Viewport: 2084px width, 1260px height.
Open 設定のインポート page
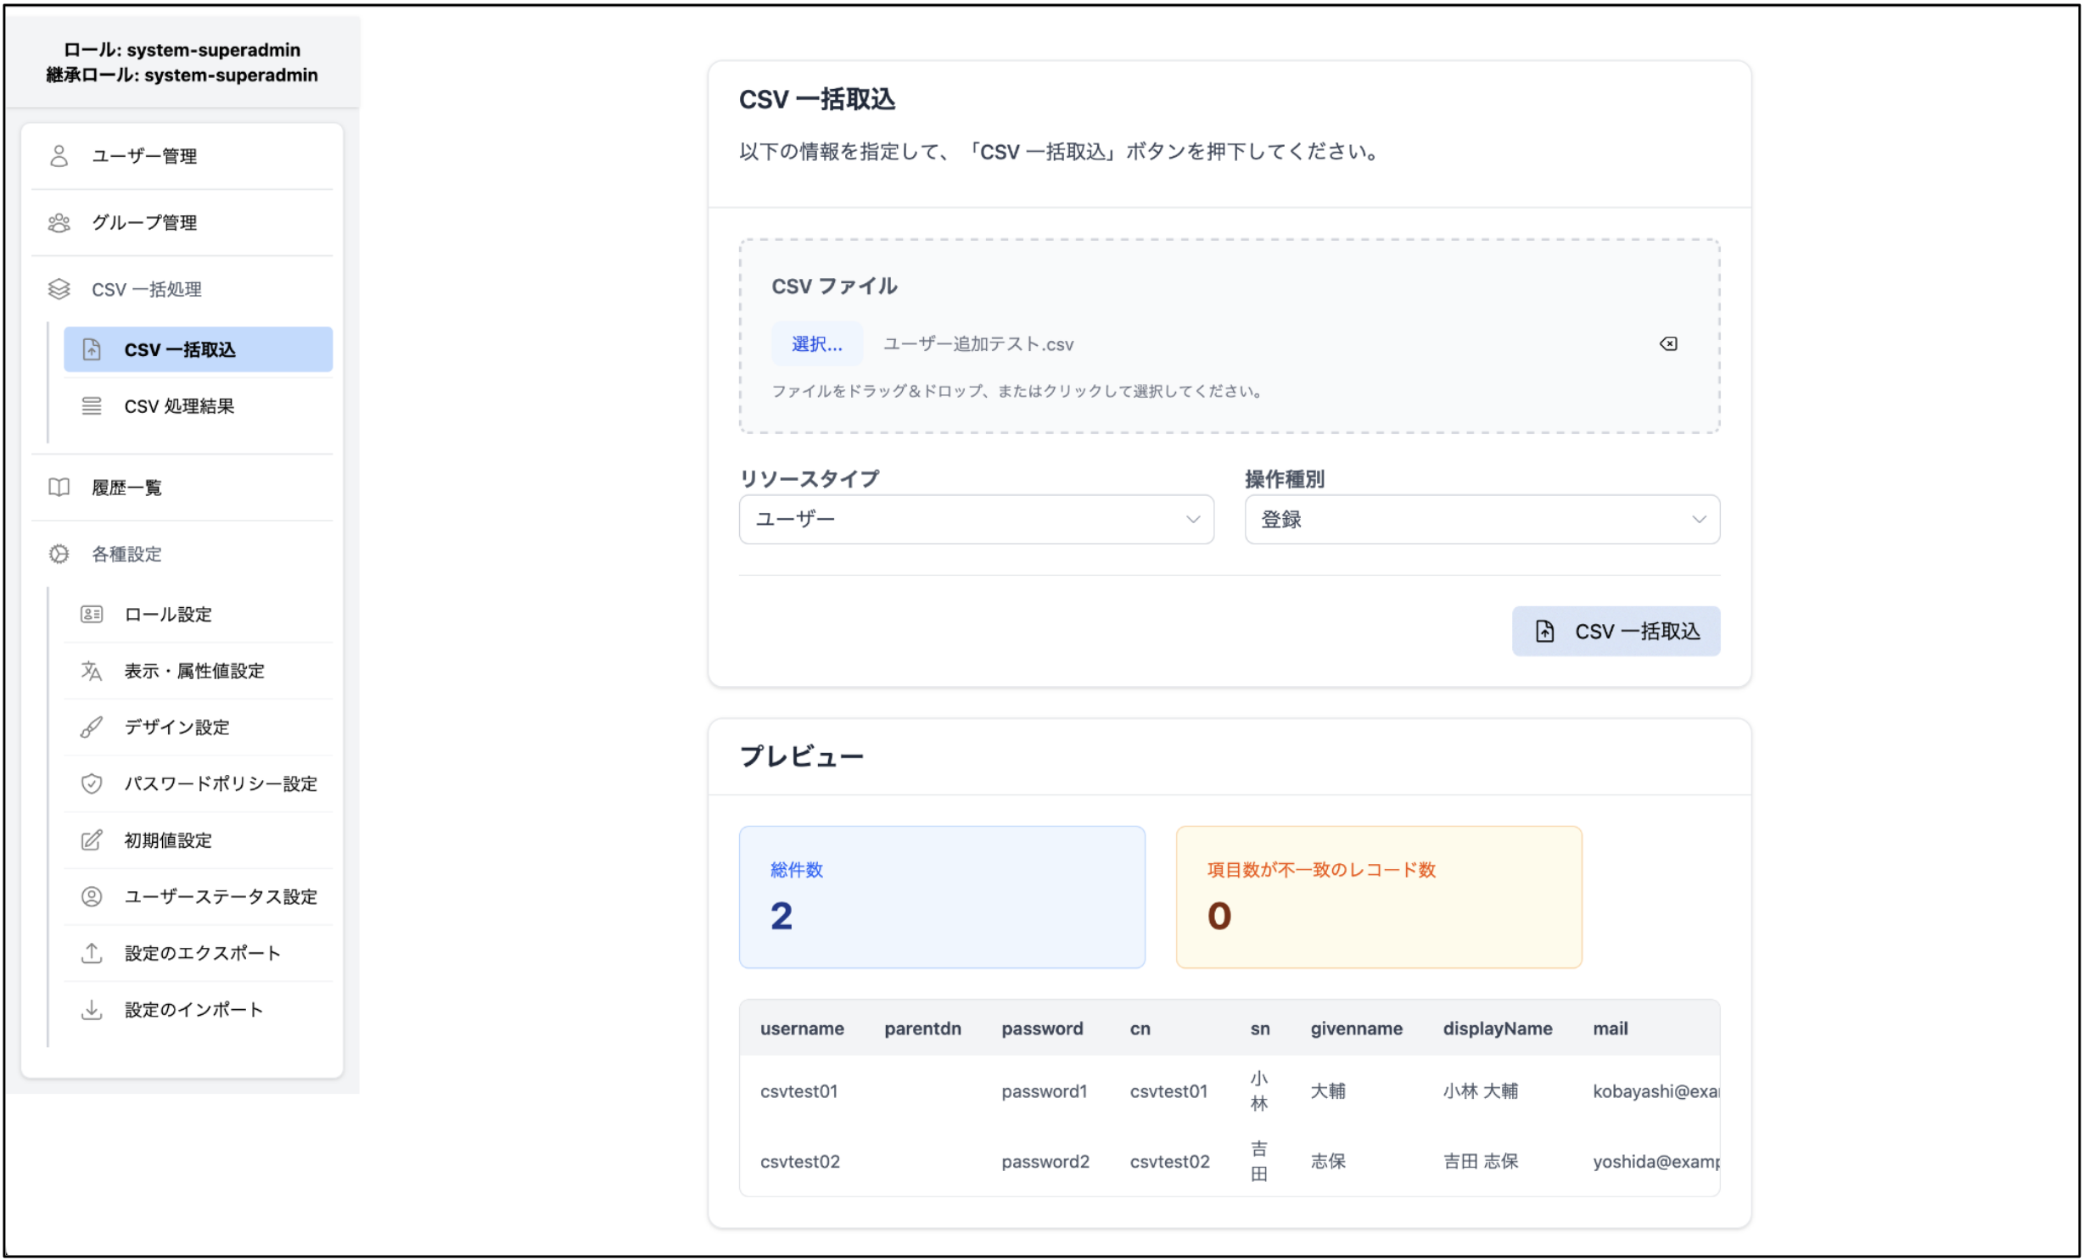[199, 1009]
